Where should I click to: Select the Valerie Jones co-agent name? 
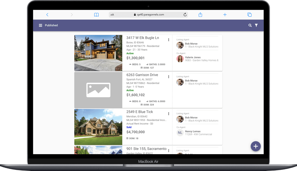coord(193,57)
